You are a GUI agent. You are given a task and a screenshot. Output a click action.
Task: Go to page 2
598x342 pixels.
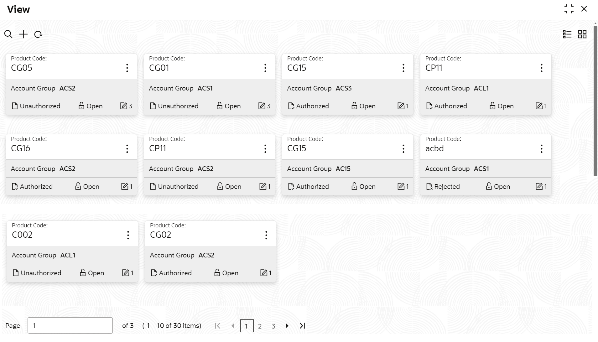coord(260,326)
